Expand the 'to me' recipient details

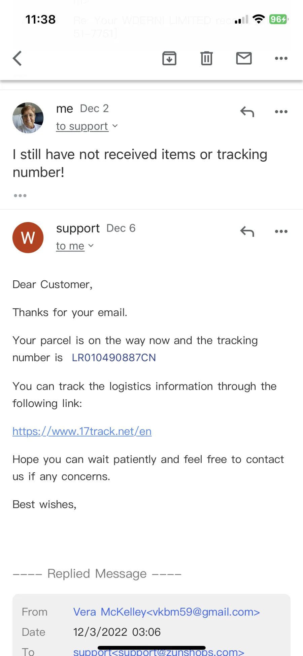75,246
